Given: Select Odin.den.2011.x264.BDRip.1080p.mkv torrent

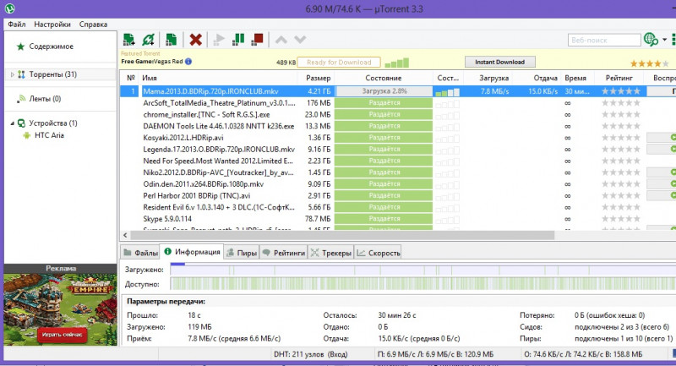Looking at the screenshot, I should click(x=203, y=184).
